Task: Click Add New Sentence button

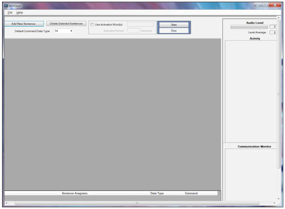Action: point(24,24)
